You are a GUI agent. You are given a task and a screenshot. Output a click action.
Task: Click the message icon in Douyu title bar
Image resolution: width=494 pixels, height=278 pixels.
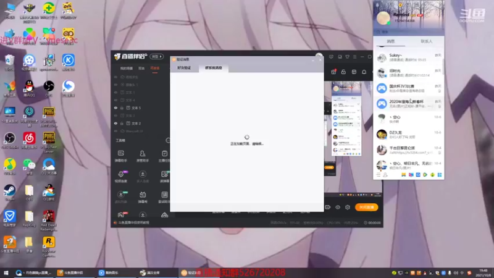point(331,57)
